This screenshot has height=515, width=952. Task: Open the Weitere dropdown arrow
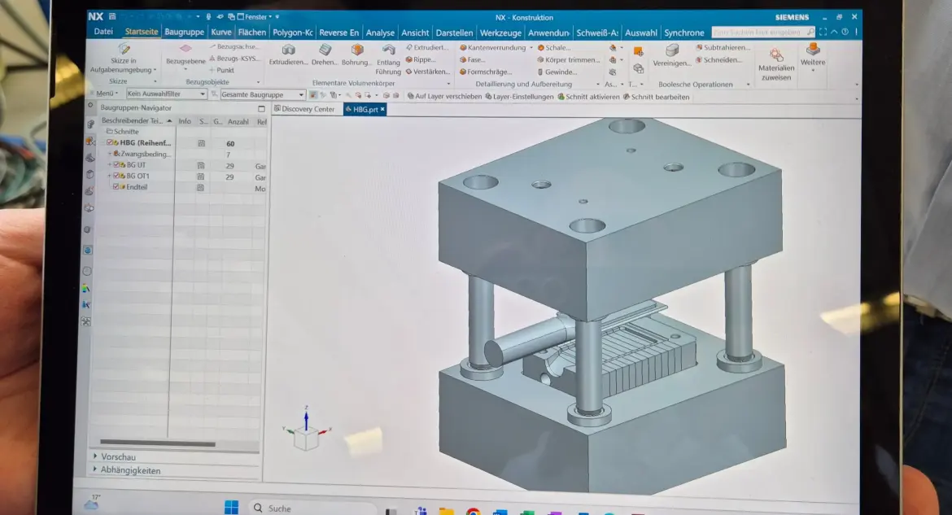pos(813,70)
